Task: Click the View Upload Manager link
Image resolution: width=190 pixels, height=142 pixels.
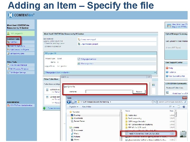Action: (x=19, y=65)
